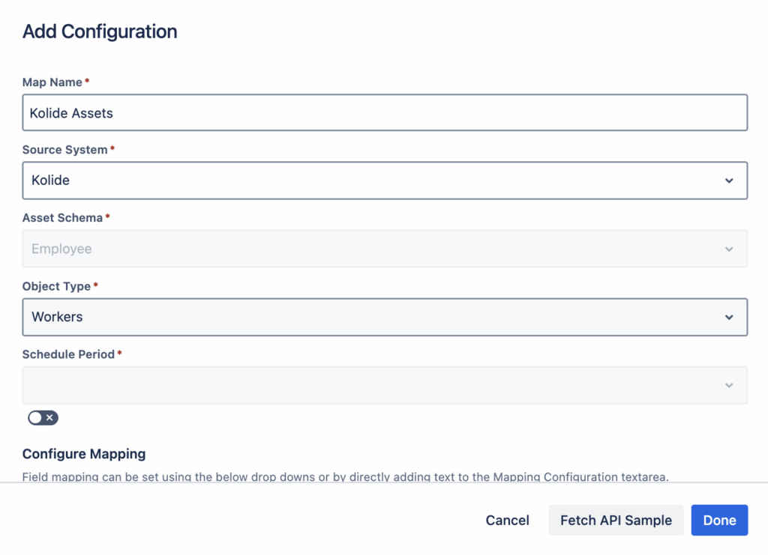Click the Source System field label

point(65,150)
